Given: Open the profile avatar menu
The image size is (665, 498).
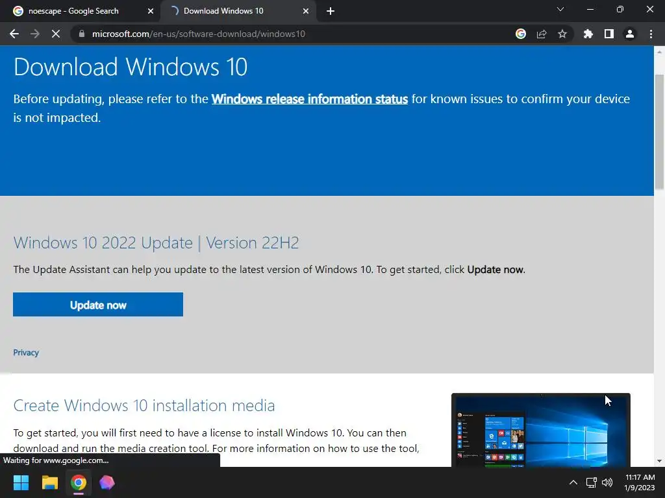Looking at the screenshot, I should pyautogui.click(x=630, y=34).
